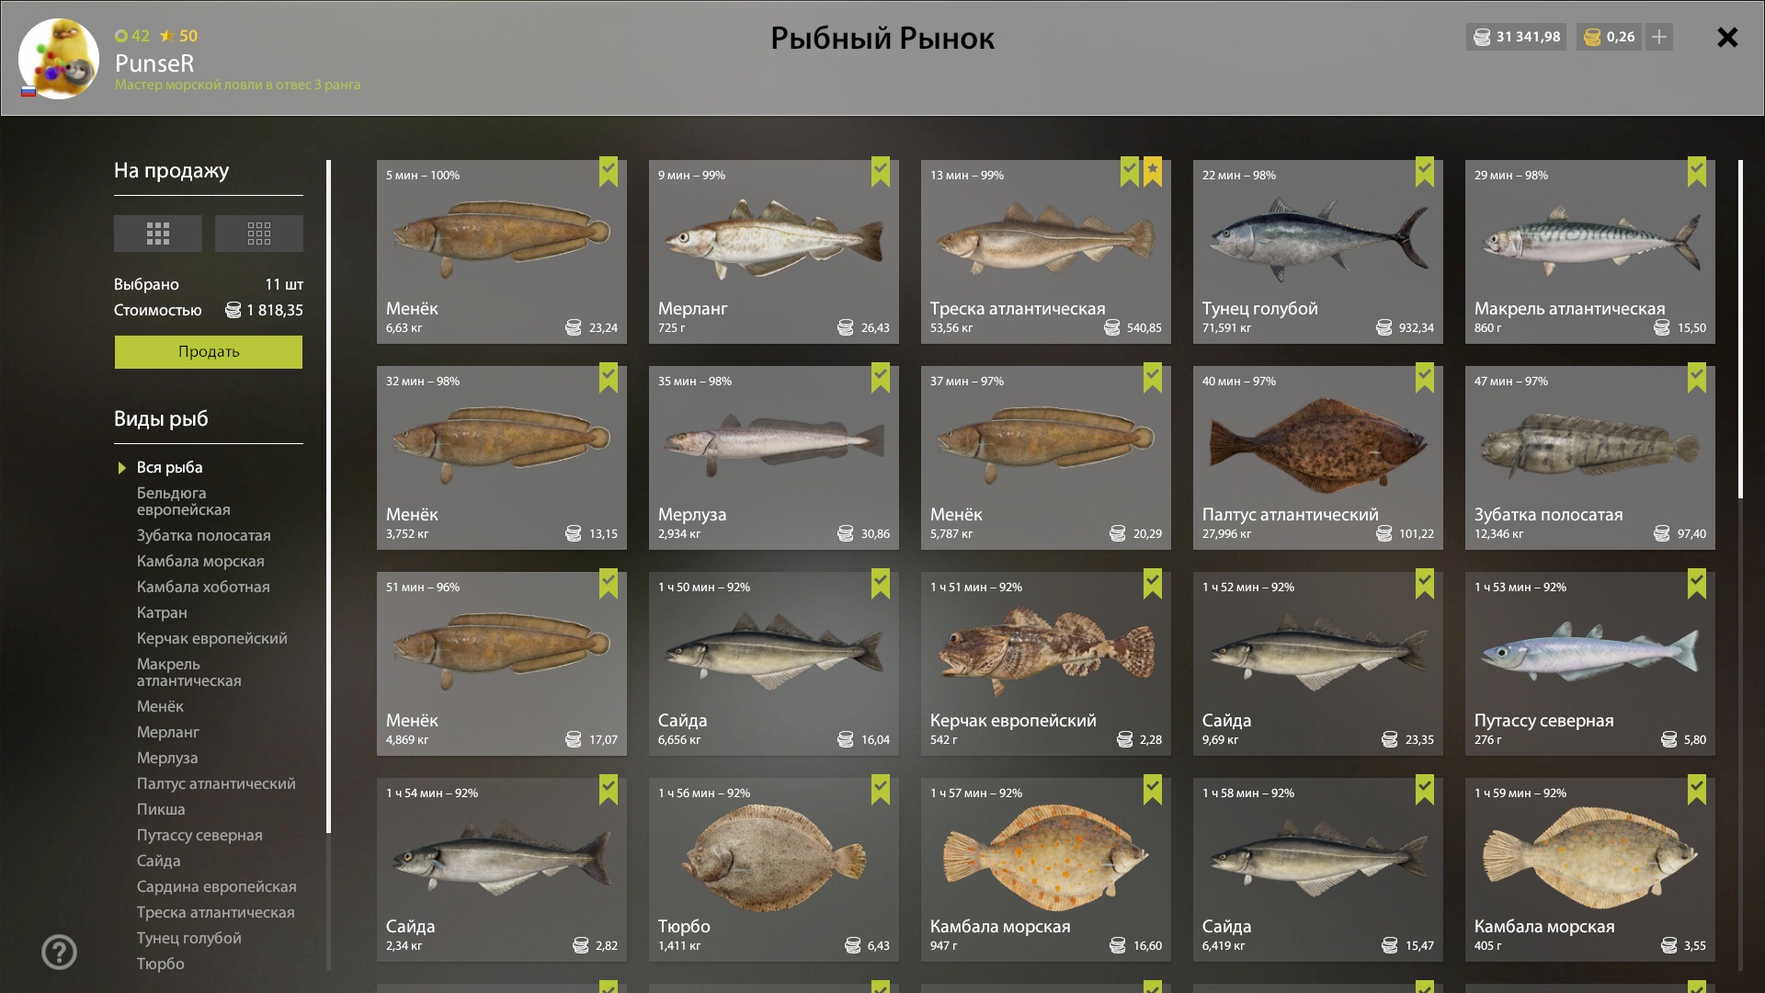
Task: Close the Рыбный Рынок window
Action: click(1727, 37)
